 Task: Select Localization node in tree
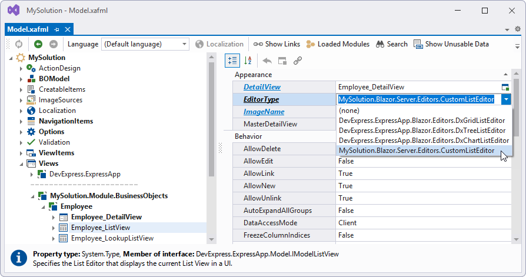pyautogui.click(x=57, y=111)
